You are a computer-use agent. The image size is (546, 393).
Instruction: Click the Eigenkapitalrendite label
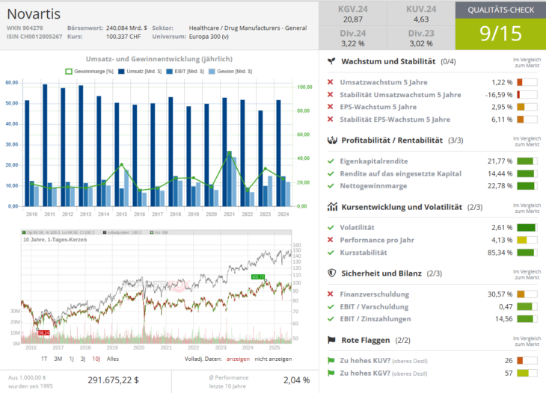click(x=374, y=161)
